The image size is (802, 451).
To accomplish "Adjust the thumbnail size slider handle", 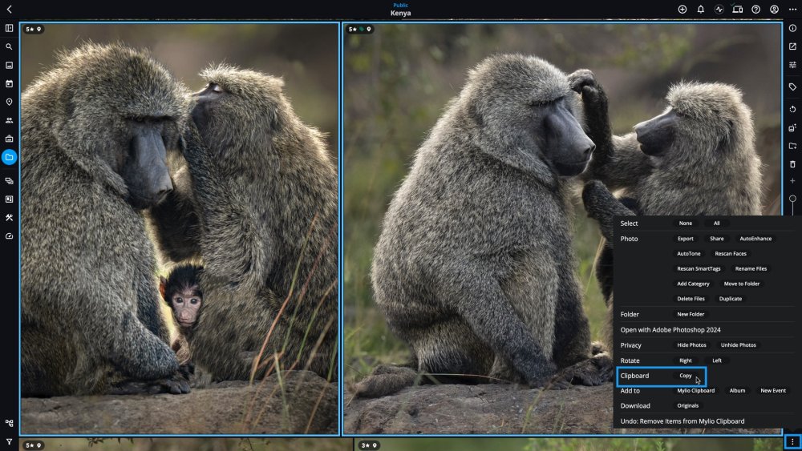I will click(793, 199).
